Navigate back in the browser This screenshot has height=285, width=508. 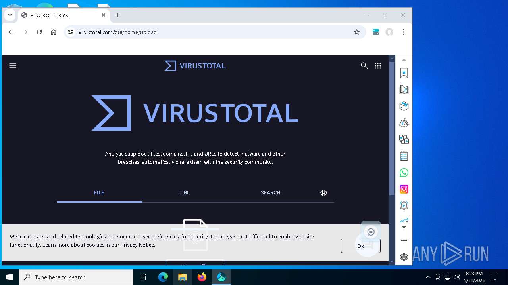[x=11, y=32]
